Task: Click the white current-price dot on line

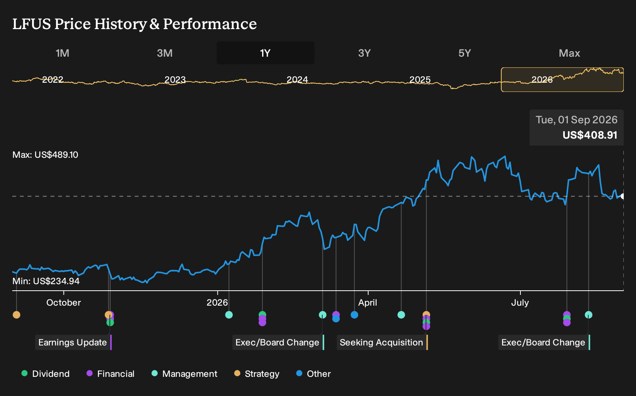Action: click(x=623, y=196)
